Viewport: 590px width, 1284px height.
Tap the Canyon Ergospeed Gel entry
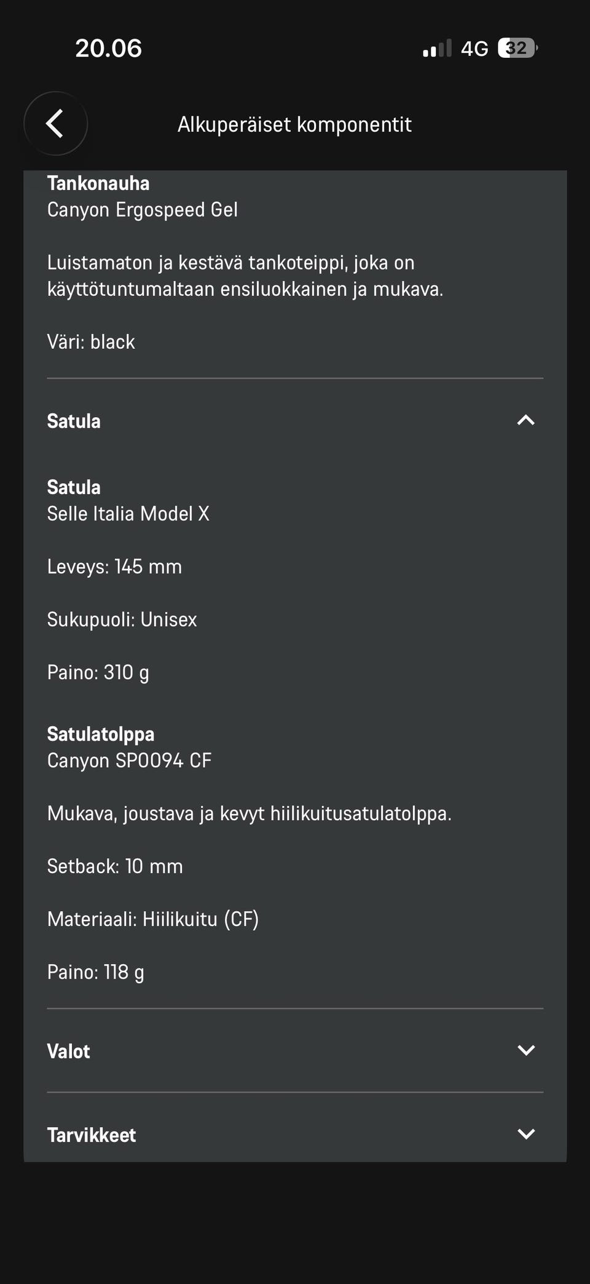click(x=143, y=210)
